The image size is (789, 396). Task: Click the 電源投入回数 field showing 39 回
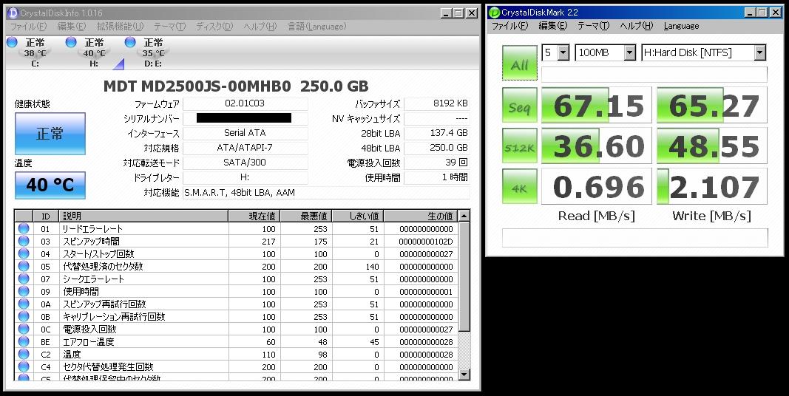click(x=437, y=163)
